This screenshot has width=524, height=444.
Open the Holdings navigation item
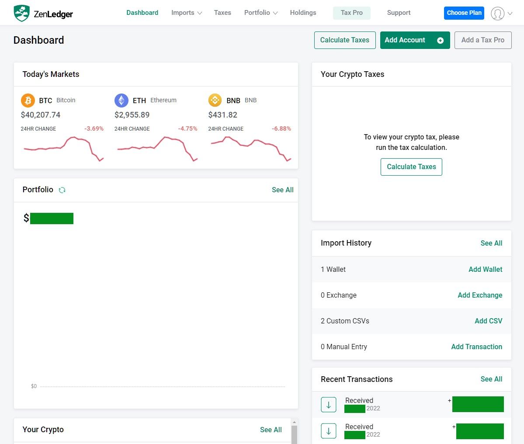(303, 13)
